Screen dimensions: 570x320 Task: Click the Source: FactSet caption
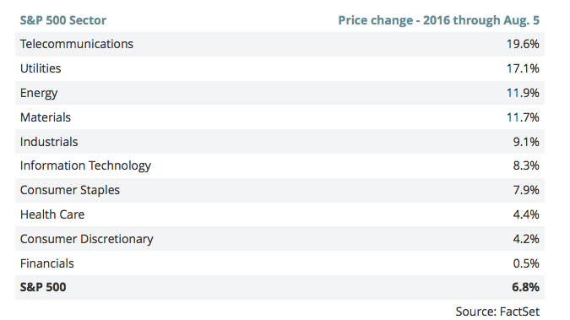497,312
